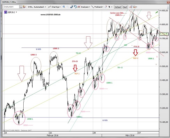This screenshot has height=138, width=170.
Task: Select the mouse pointer cursor tool
Action: [x=109, y=7]
